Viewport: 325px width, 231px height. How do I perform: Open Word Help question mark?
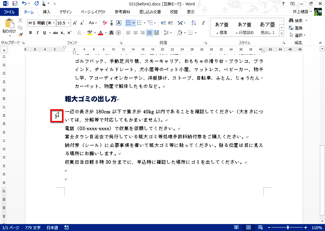point(283,3)
